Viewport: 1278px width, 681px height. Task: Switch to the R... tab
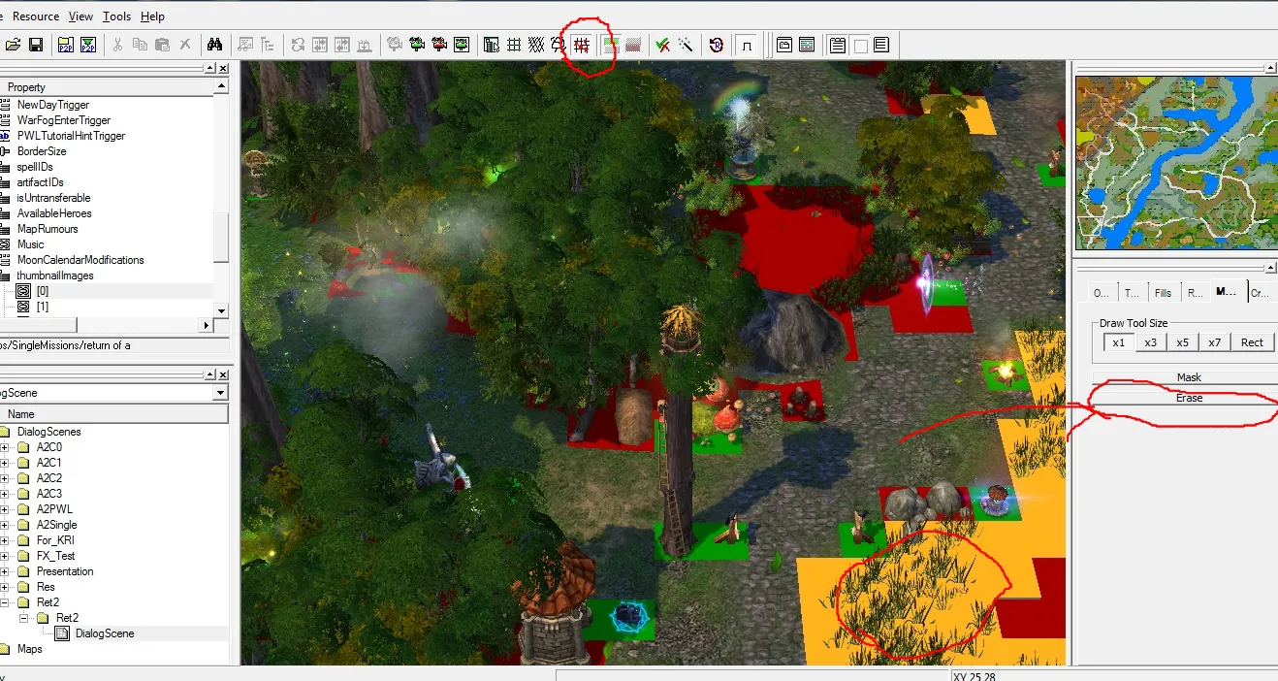click(1195, 292)
